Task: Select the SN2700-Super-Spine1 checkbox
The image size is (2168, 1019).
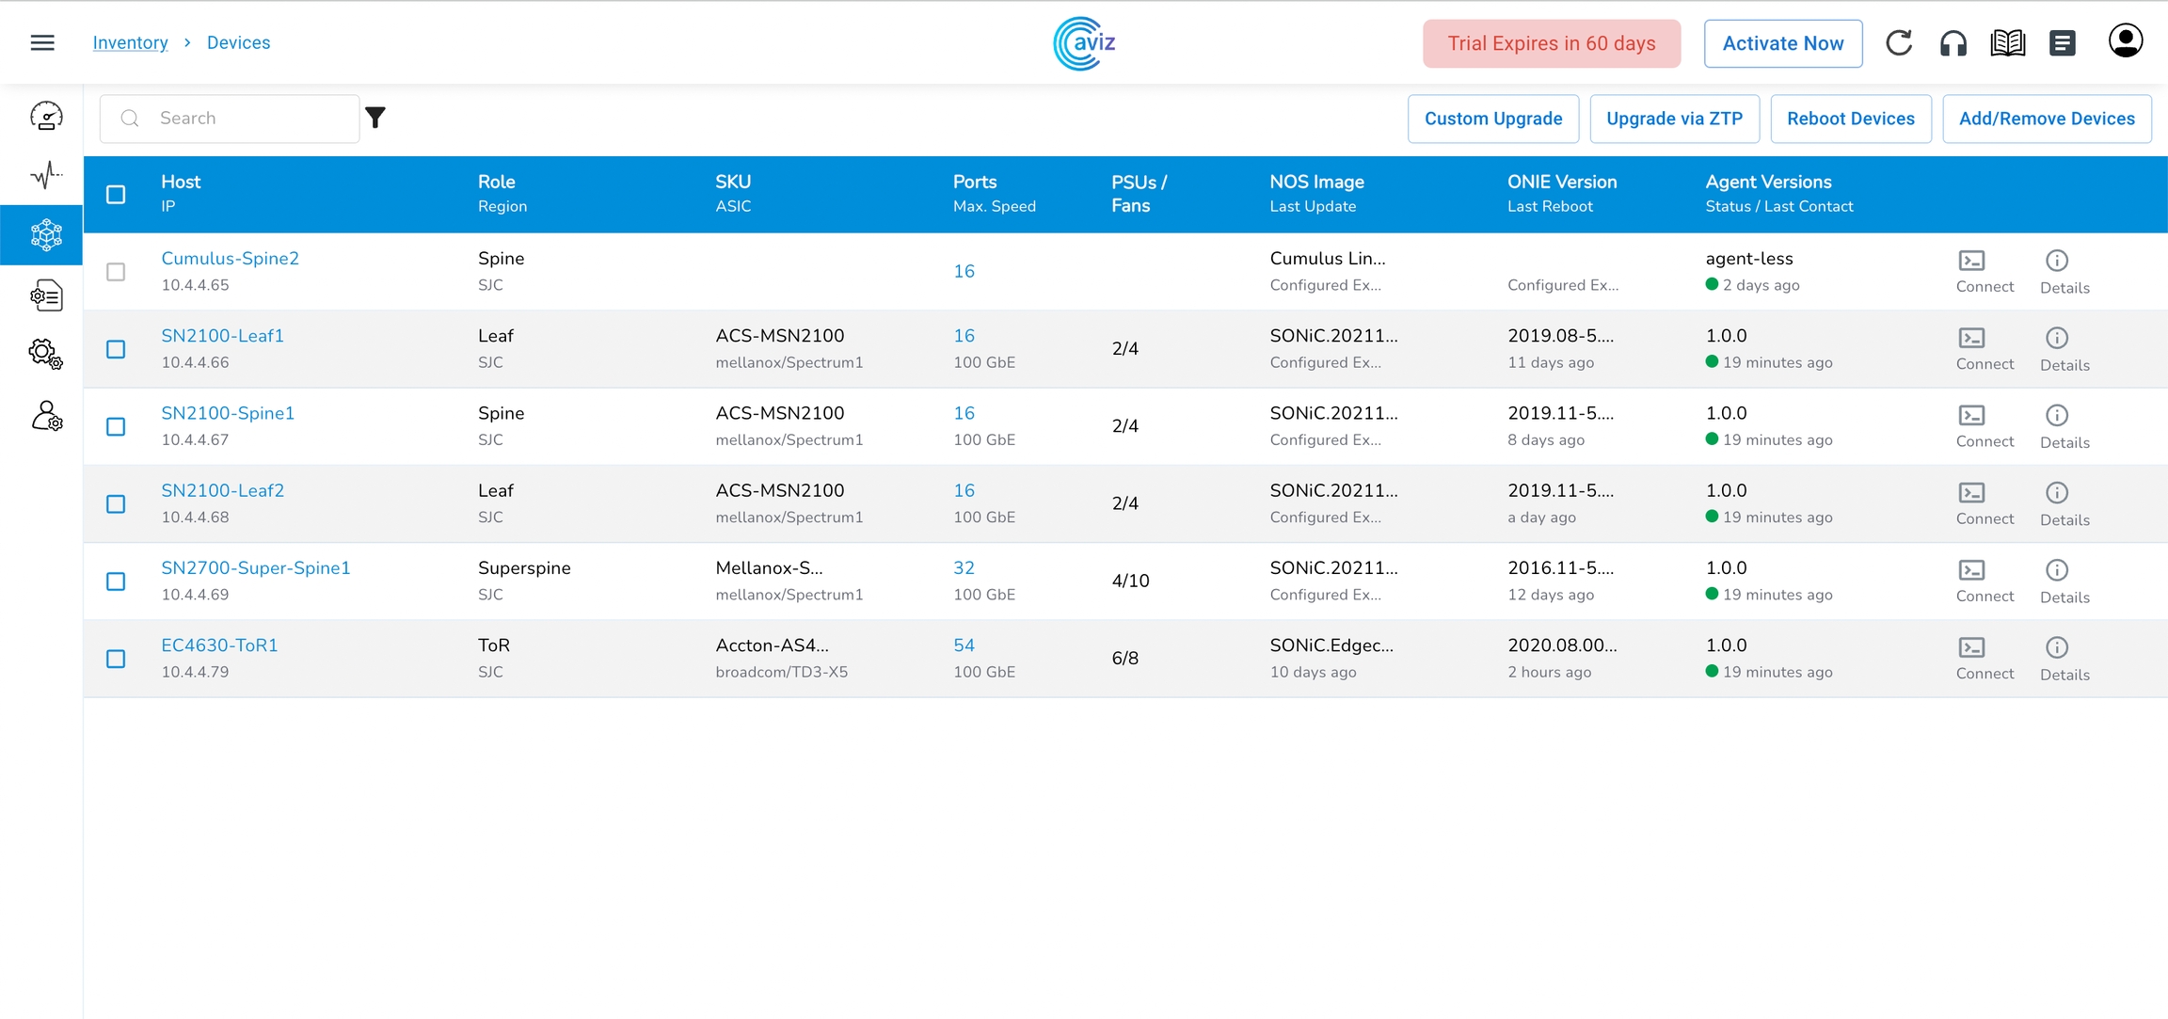Action: [116, 581]
